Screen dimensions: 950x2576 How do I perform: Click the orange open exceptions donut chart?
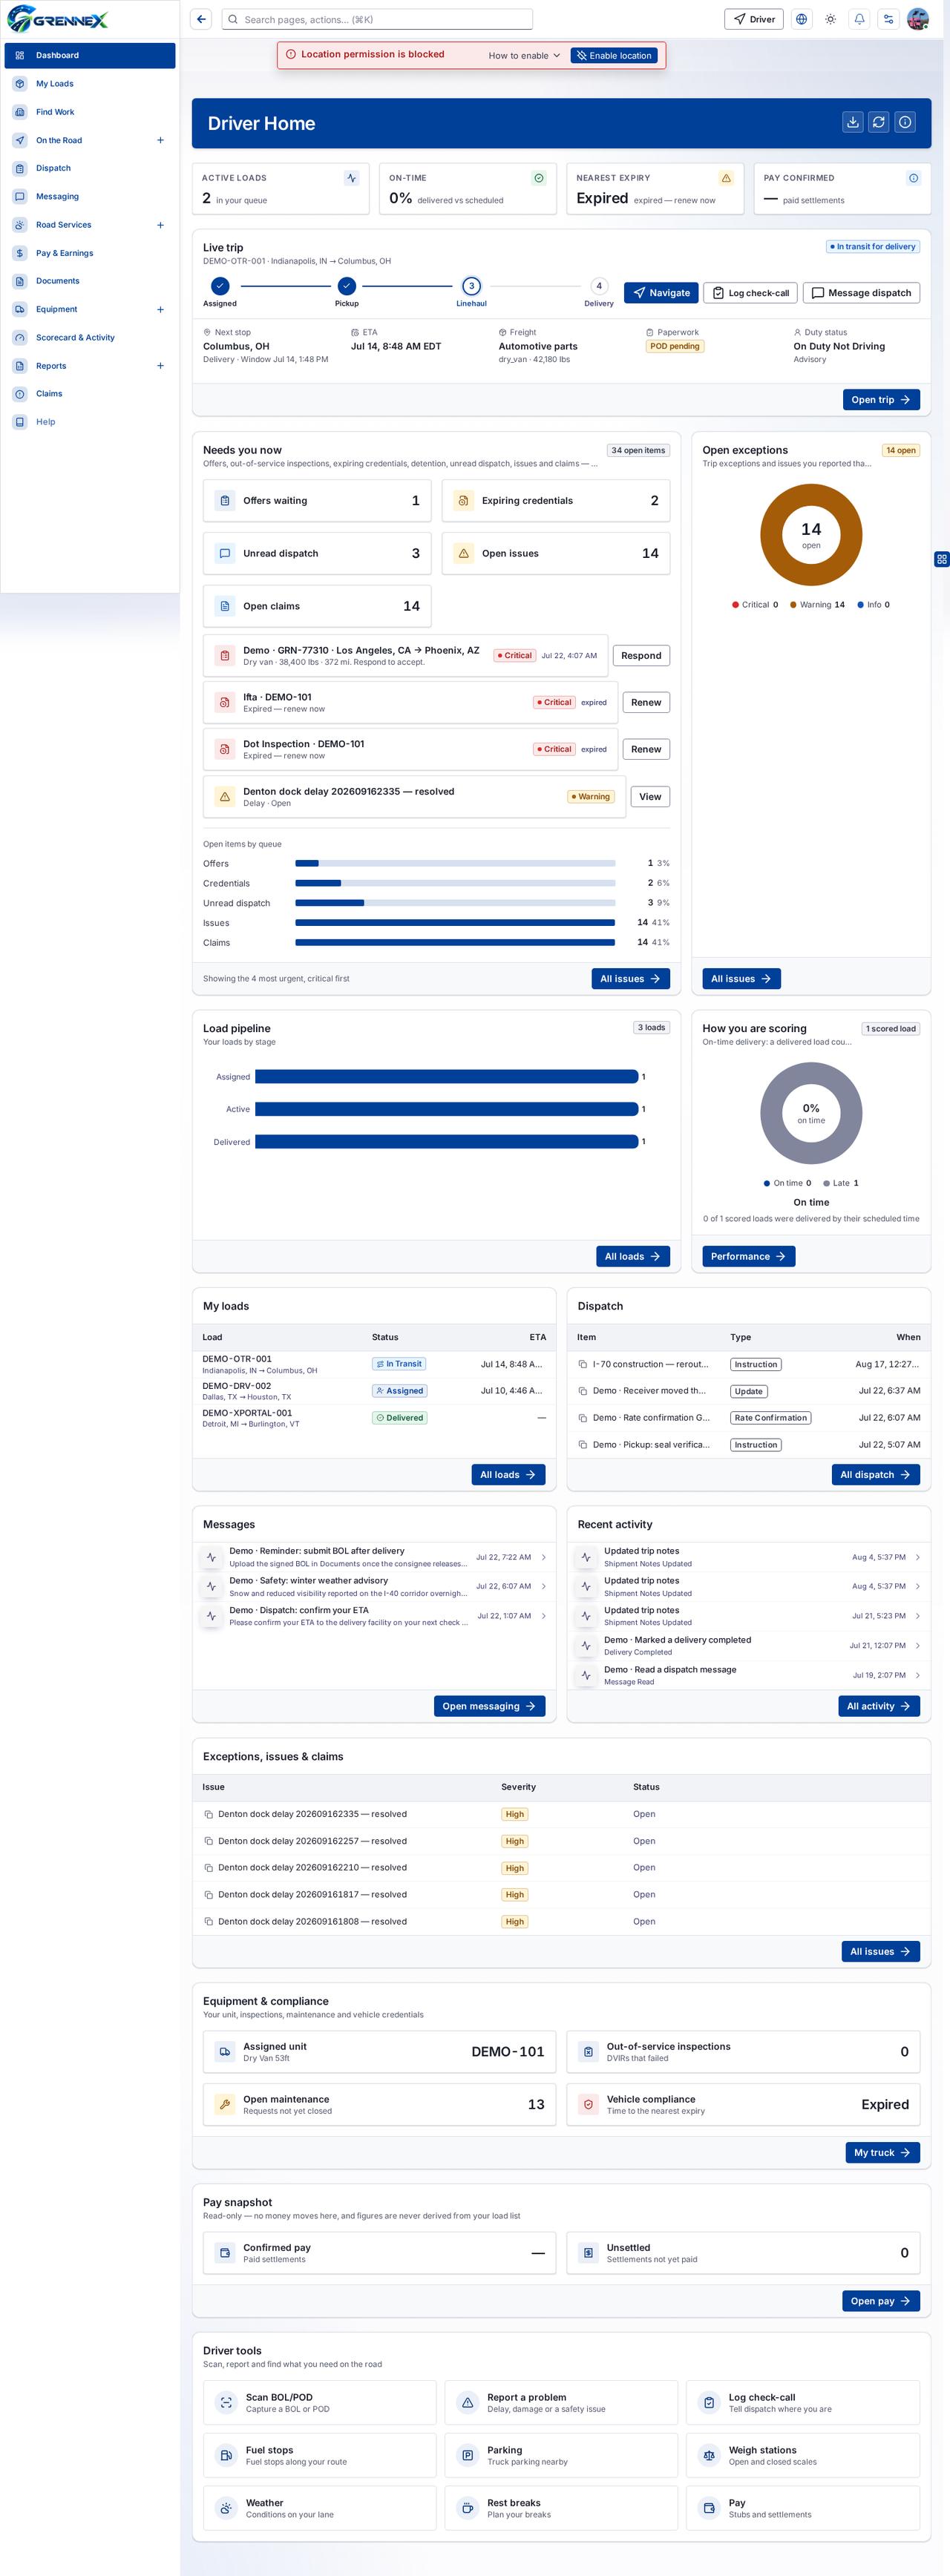[811, 534]
